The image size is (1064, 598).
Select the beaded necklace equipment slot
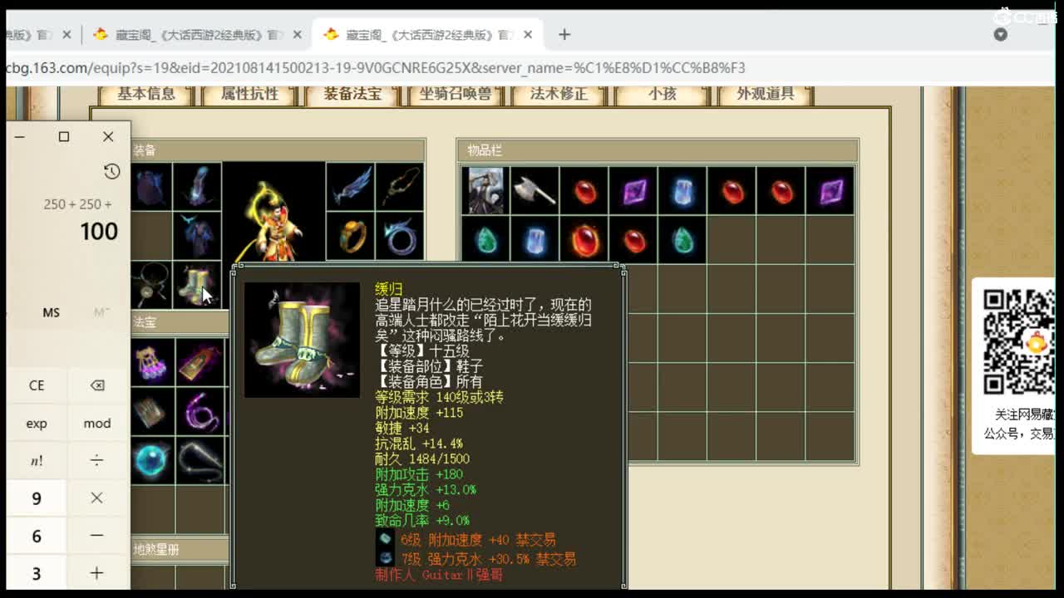(x=150, y=285)
